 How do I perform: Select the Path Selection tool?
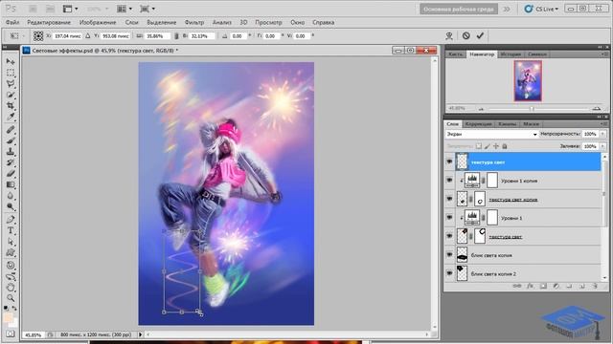(x=11, y=242)
